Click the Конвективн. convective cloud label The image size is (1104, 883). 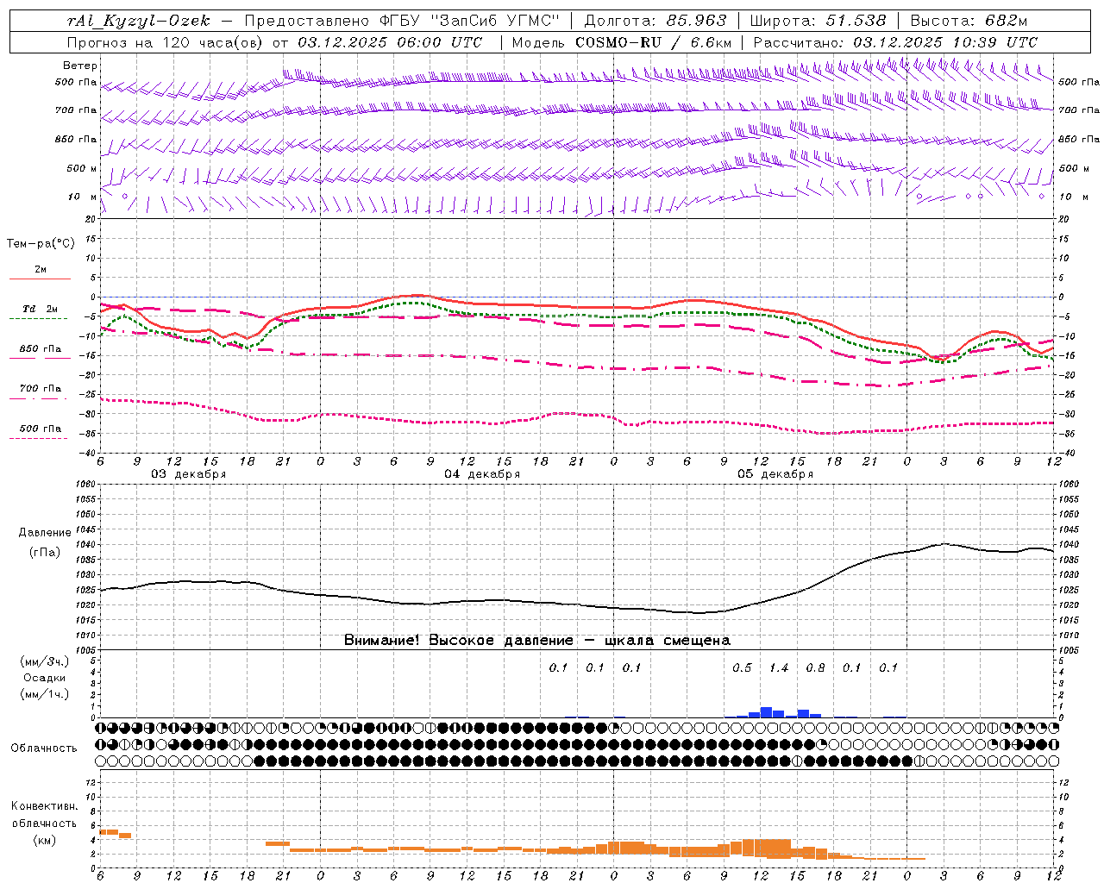pyautogui.click(x=44, y=806)
